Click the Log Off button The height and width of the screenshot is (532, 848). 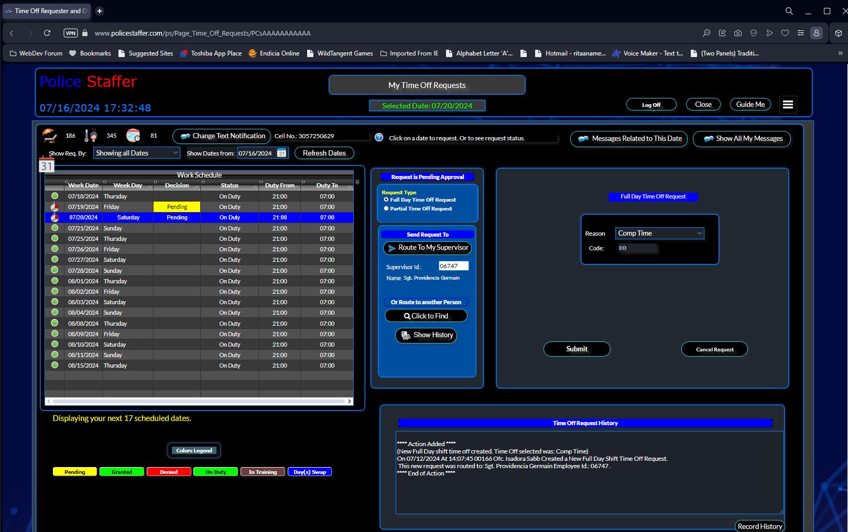pos(651,105)
